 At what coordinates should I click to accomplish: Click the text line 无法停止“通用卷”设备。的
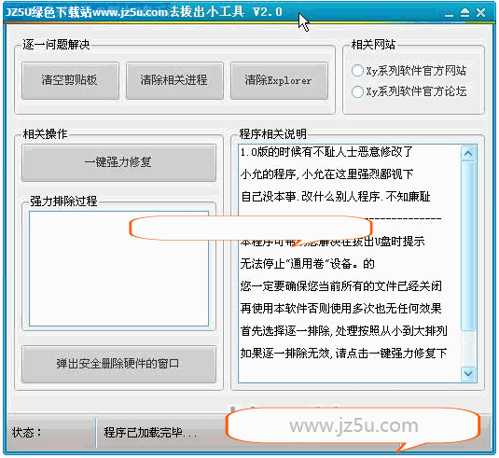[x=308, y=264]
